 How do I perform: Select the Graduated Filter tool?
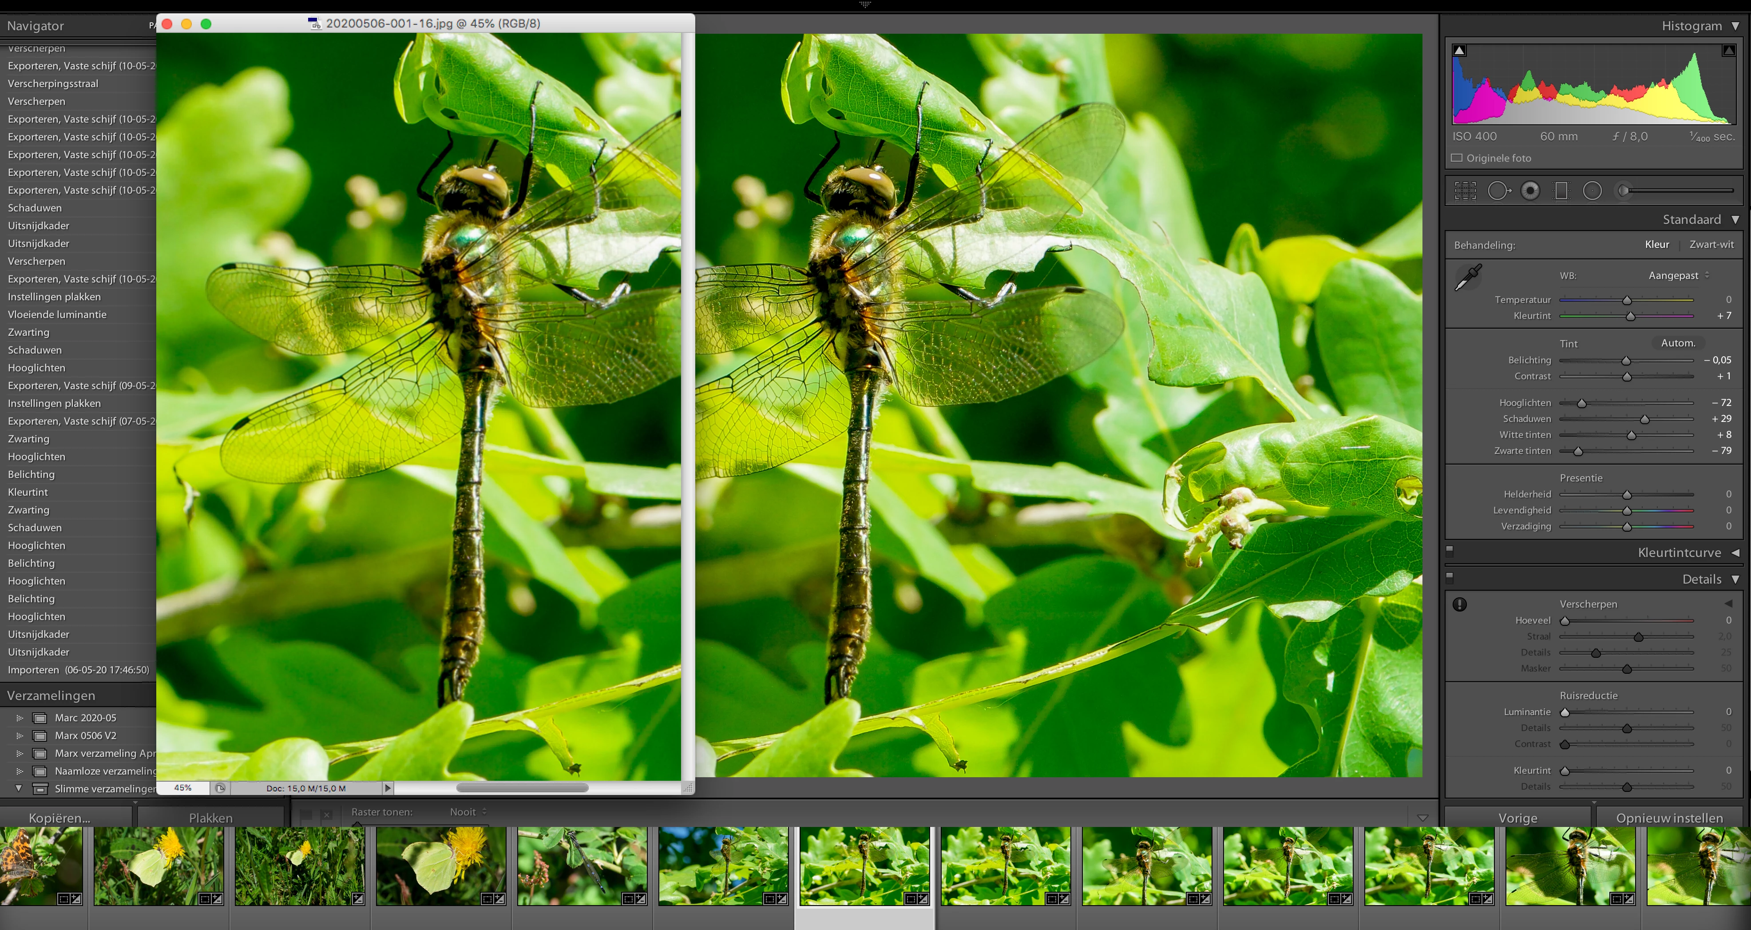click(1561, 191)
